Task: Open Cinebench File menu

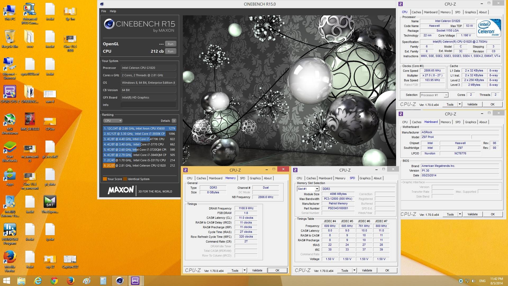Action: [x=104, y=11]
